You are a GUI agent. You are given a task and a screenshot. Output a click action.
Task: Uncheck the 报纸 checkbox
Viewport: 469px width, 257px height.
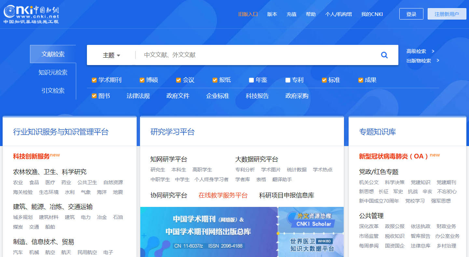coord(215,80)
